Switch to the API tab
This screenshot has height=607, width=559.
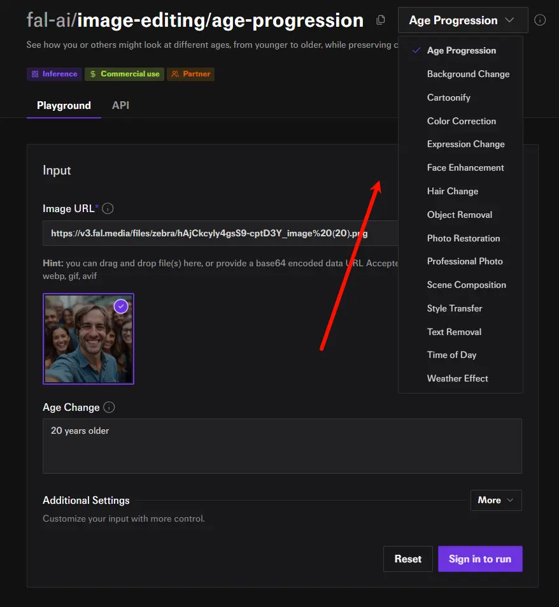(120, 105)
